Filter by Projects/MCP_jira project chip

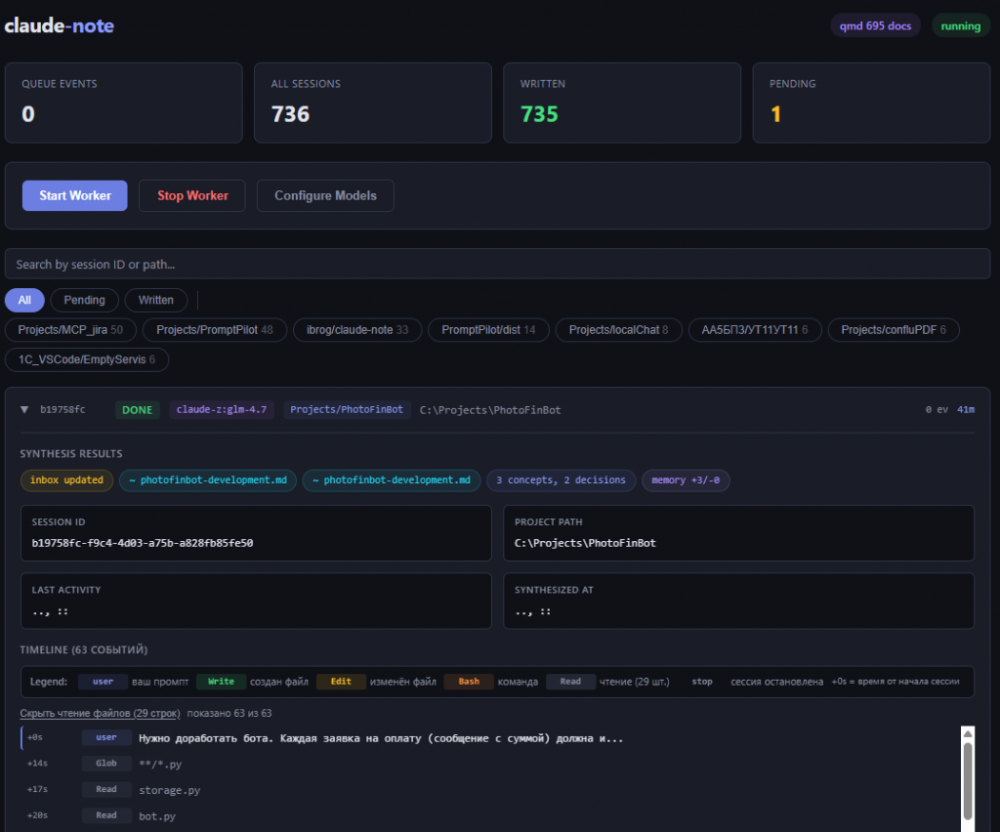[x=70, y=330]
